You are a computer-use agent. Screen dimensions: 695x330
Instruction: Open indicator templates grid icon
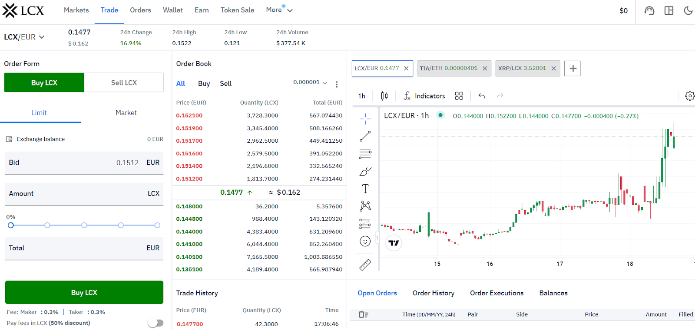459,96
